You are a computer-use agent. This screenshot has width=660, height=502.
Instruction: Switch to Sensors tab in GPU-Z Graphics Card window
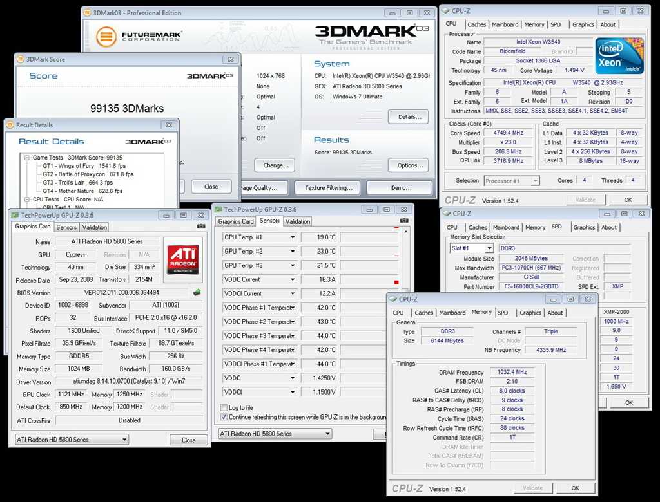66,227
